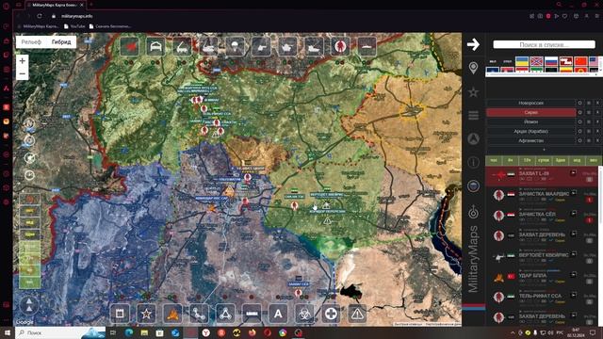603x339 pixels.
Task: Select the medical cross icon in bottom toolbar
Action: (x=331, y=314)
